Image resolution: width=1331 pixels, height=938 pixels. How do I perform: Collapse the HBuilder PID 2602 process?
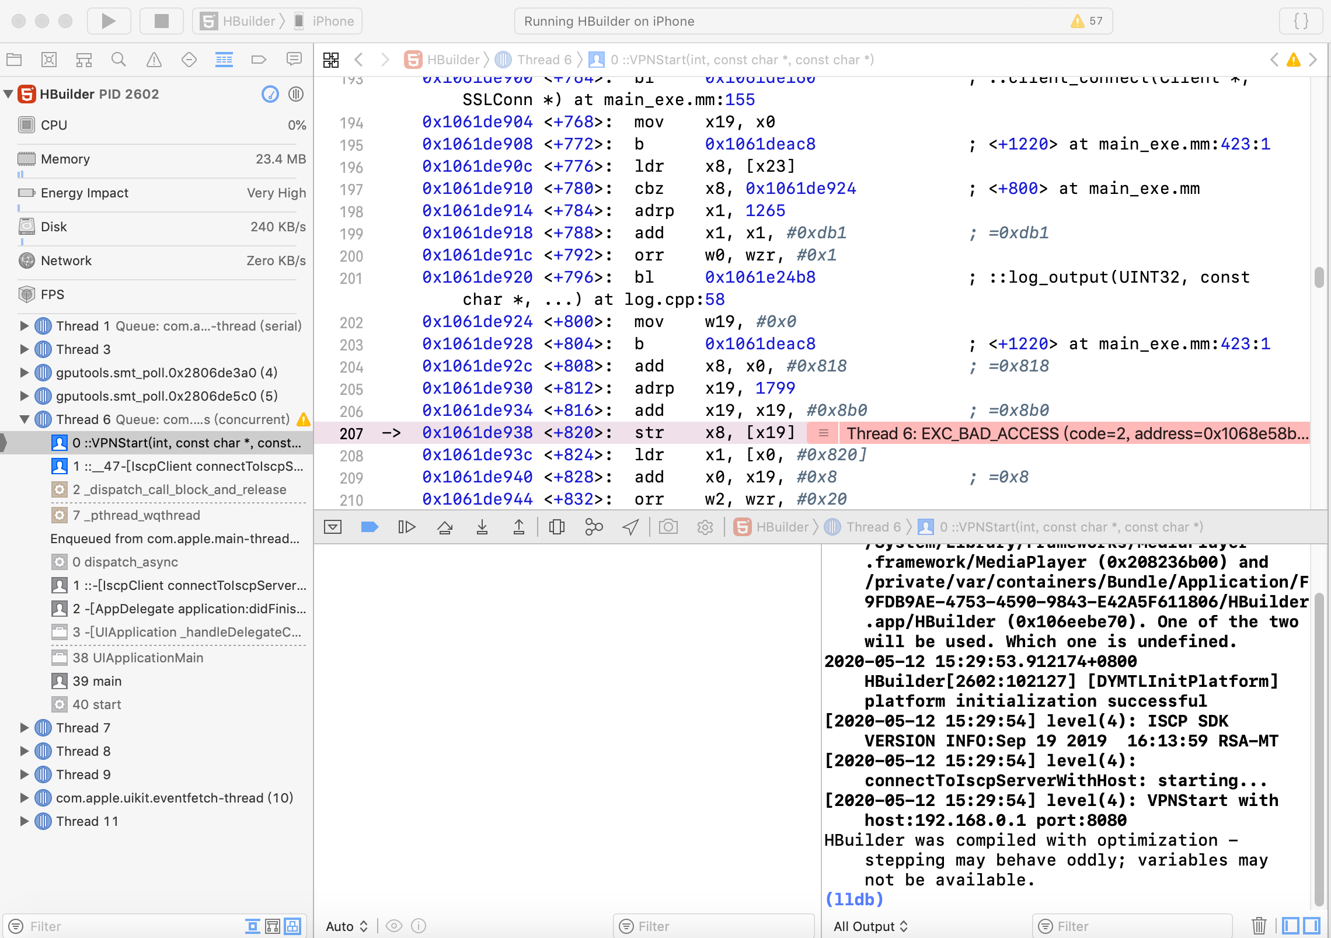pos(9,94)
